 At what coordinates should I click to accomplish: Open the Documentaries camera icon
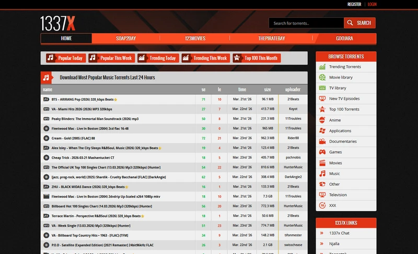(x=323, y=141)
